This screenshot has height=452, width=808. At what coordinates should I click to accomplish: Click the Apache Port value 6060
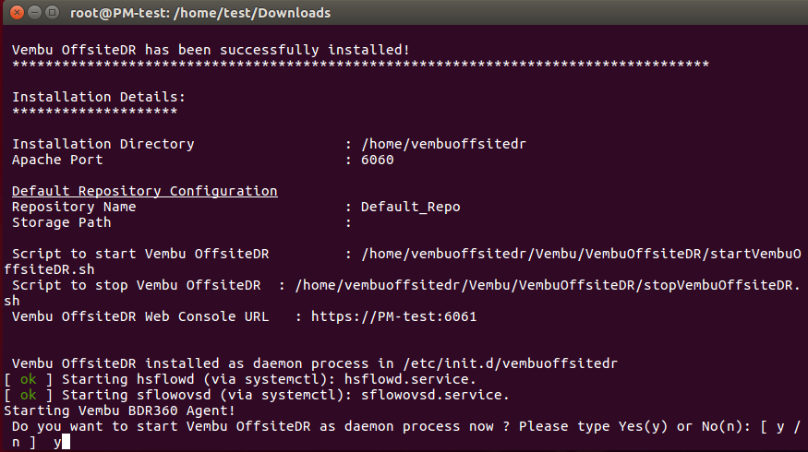click(x=377, y=160)
